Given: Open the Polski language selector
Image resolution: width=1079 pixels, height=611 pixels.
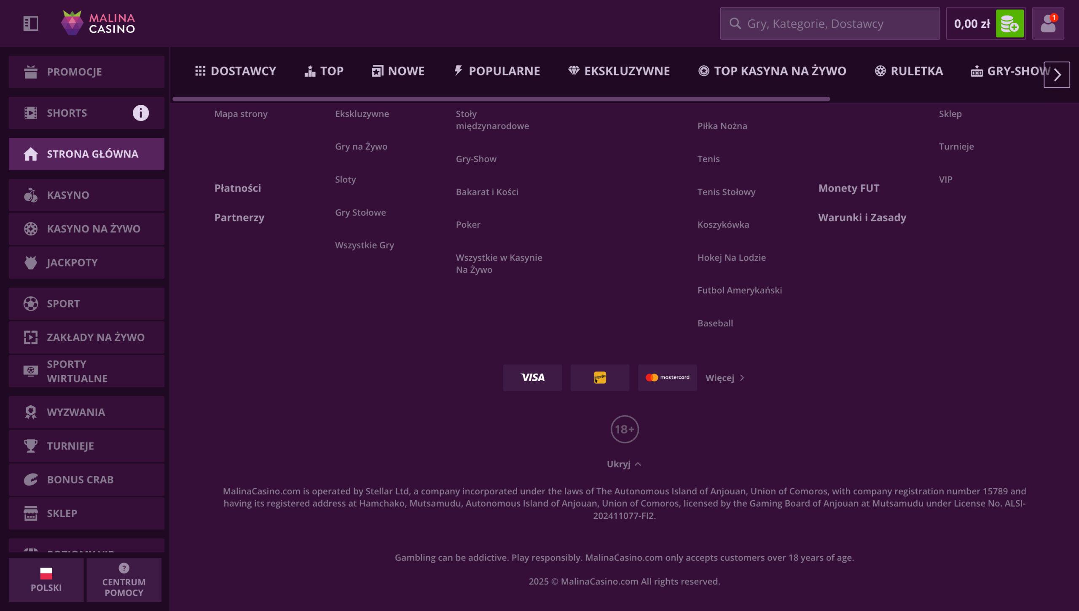Looking at the screenshot, I should pos(46,580).
